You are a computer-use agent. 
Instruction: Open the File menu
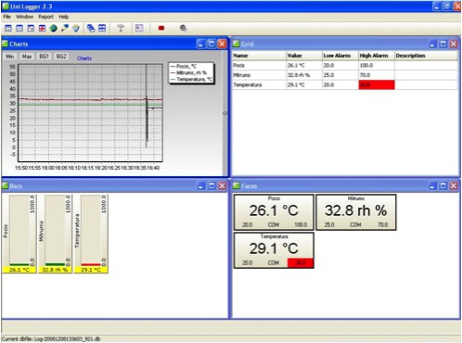[x=6, y=17]
